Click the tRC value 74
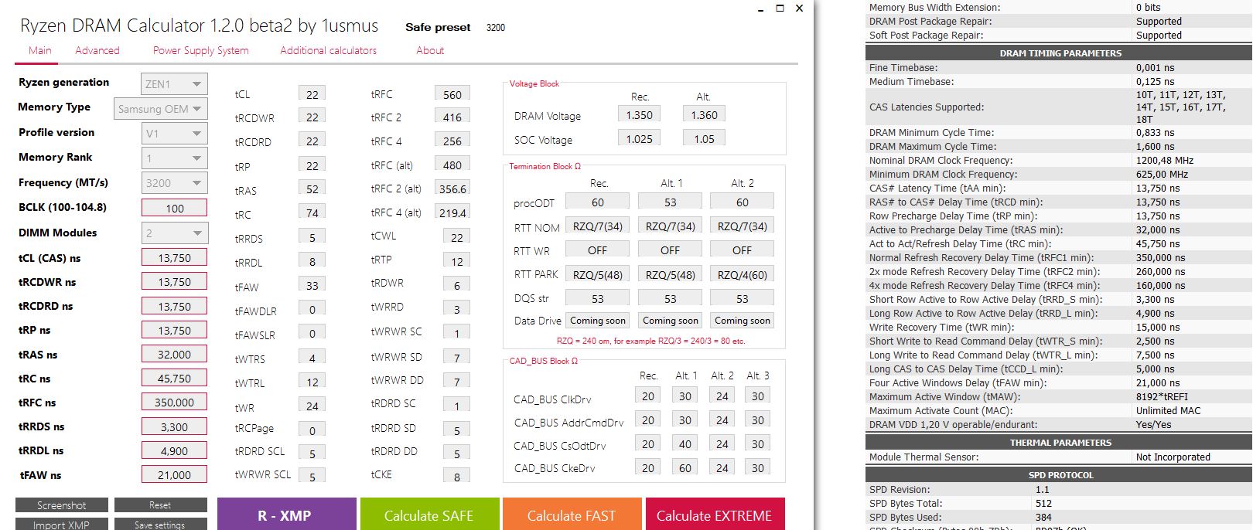 (312, 212)
